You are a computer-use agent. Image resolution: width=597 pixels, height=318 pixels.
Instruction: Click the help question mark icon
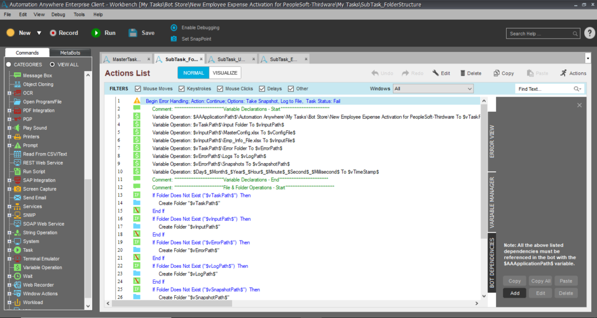pos(589,33)
